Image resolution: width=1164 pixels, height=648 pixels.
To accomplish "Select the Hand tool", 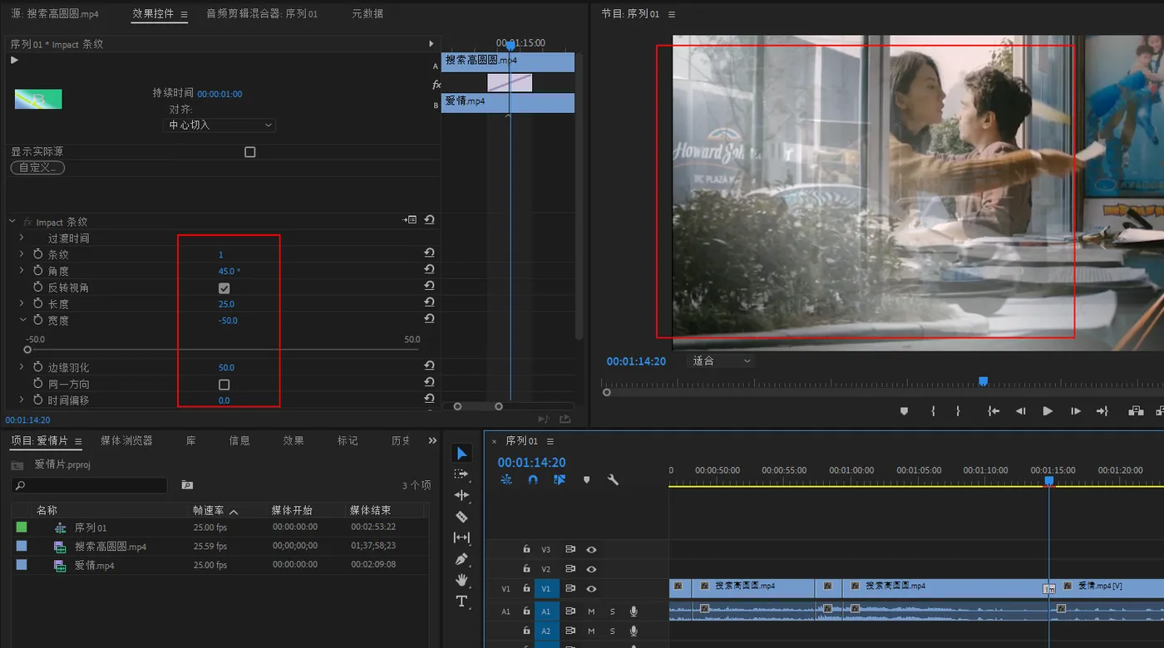I will pos(462,580).
